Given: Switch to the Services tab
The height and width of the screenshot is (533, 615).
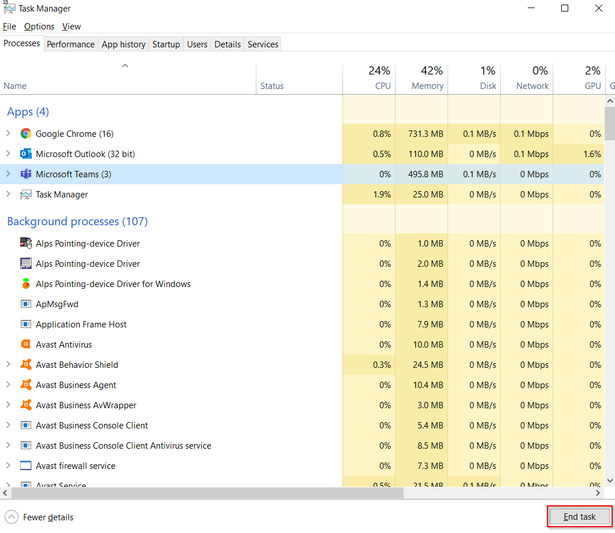Looking at the screenshot, I should coord(263,44).
